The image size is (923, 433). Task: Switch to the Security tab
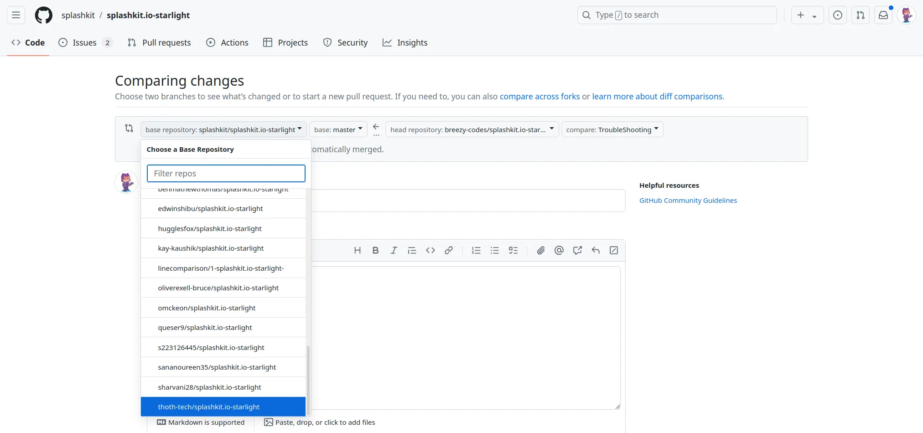345,42
